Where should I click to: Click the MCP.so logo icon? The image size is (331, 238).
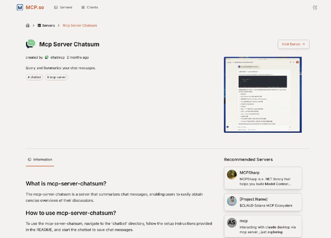coord(20,7)
